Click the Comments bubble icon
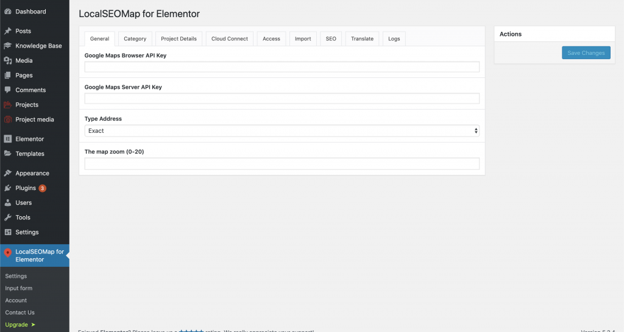624x332 pixels. (8, 90)
